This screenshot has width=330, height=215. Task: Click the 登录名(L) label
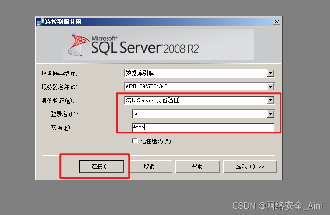coord(65,114)
